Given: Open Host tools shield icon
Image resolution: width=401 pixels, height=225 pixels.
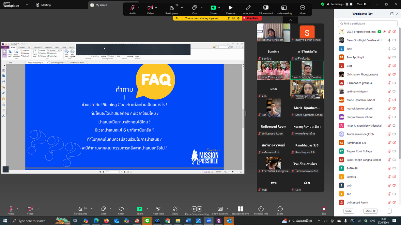Looking at the screenshot, I should [x=158, y=209].
